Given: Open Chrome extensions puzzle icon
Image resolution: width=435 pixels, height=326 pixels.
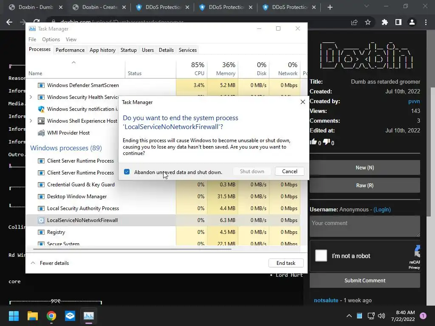Looking at the screenshot, I should 385,22.
